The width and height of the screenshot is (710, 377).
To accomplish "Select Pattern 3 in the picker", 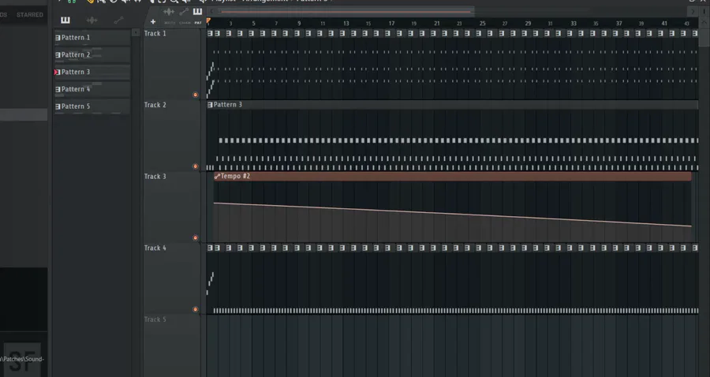I will click(x=92, y=72).
